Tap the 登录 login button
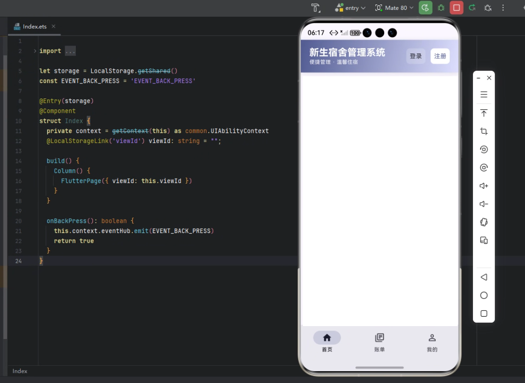The height and width of the screenshot is (383, 525). (x=416, y=56)
